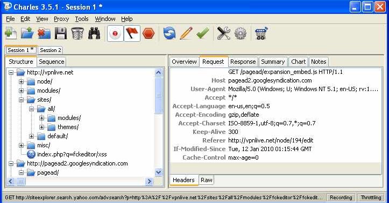
Task: Click the Keep-Alive value 300
Action: coord(233,132)
